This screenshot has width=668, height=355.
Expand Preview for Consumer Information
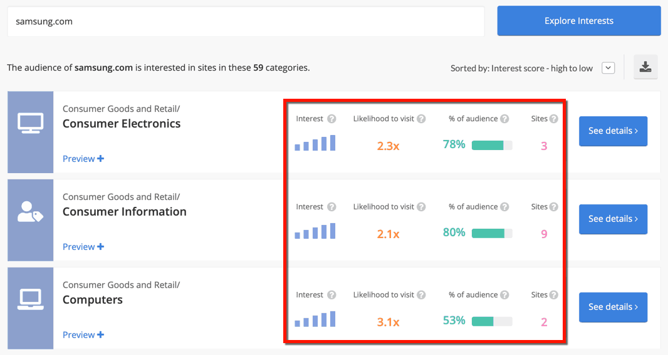click(83, 247)
